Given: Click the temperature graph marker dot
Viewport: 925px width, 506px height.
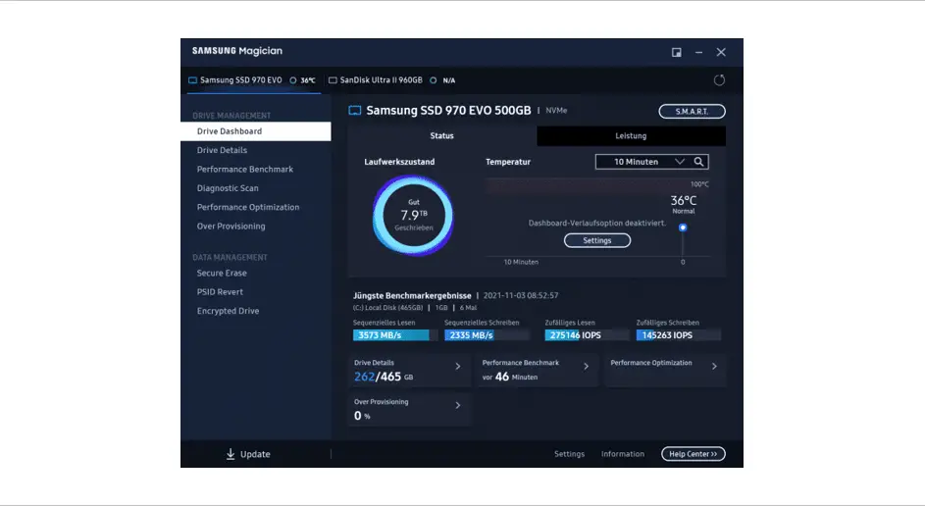Looking at the screenshot, I should point(683,228).
